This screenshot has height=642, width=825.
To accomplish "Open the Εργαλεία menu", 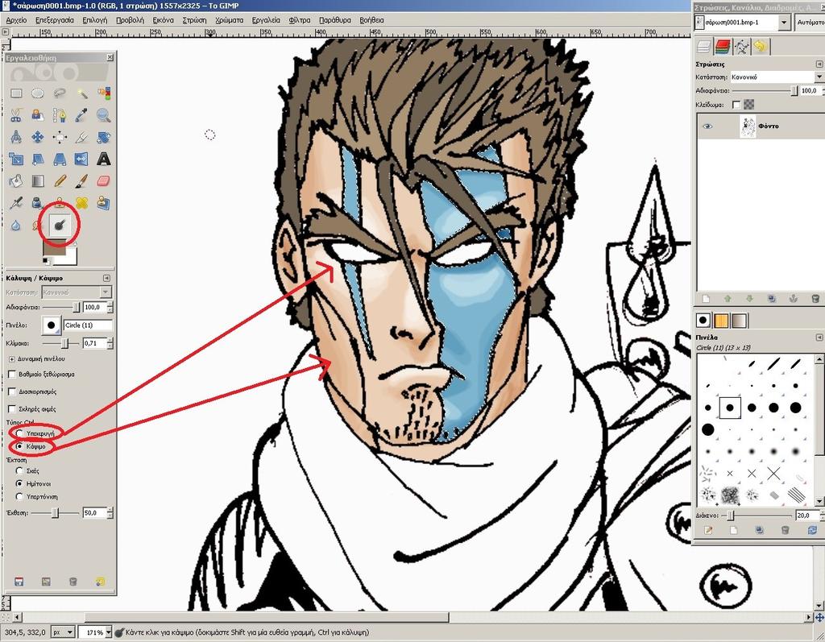I will click(x=266, y=20).
